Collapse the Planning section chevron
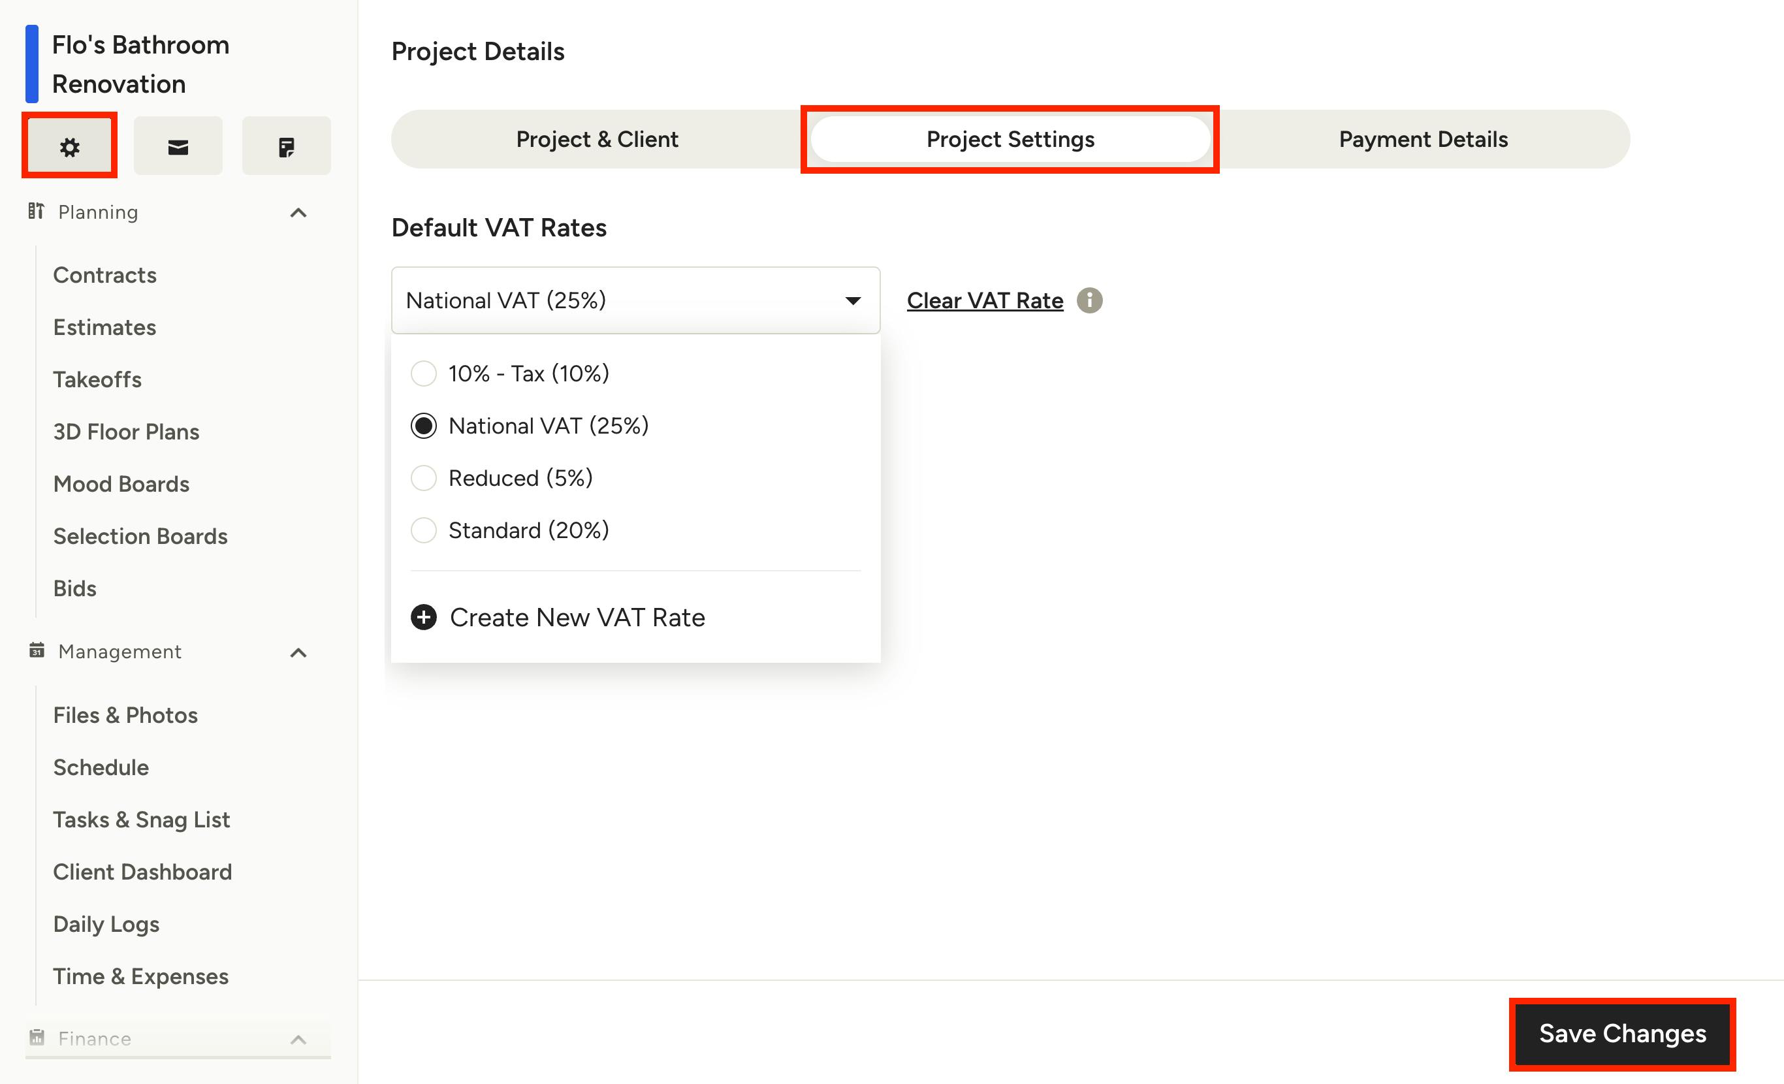 (x=298, y=213)
